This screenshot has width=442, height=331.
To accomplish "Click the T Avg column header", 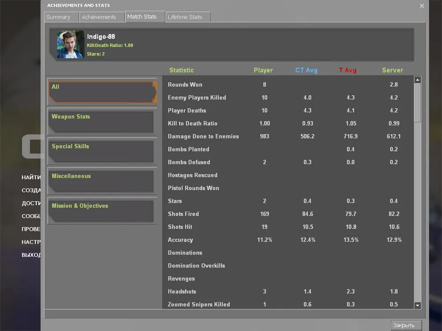I will (x=348, y=70).
